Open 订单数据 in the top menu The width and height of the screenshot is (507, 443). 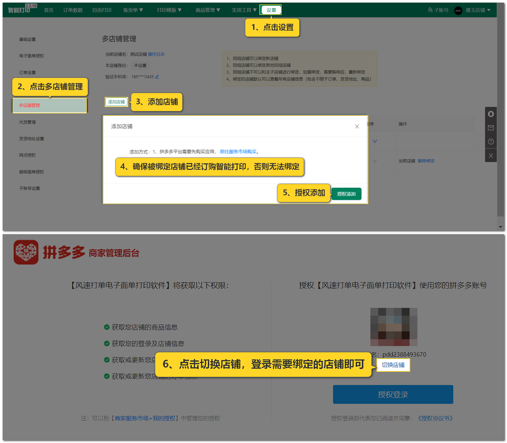point(73,10)
